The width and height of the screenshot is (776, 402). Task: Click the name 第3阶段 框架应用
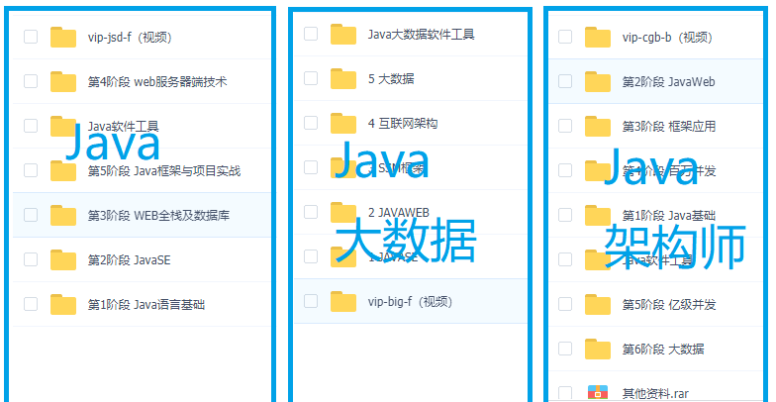[x=669, y=127]
